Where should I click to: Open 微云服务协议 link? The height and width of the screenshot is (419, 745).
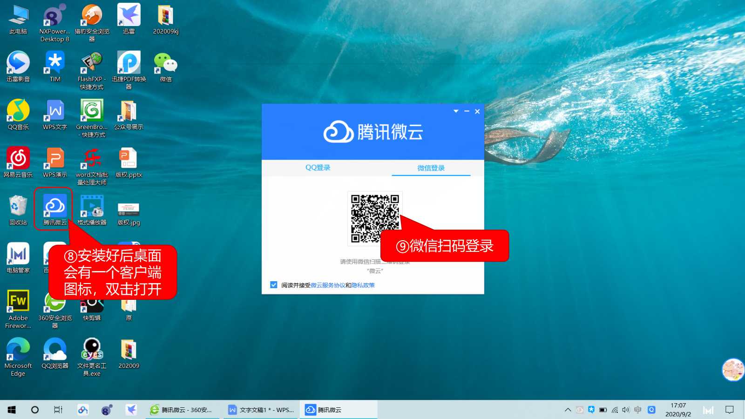pyautogui.click(x=328, y=285)
